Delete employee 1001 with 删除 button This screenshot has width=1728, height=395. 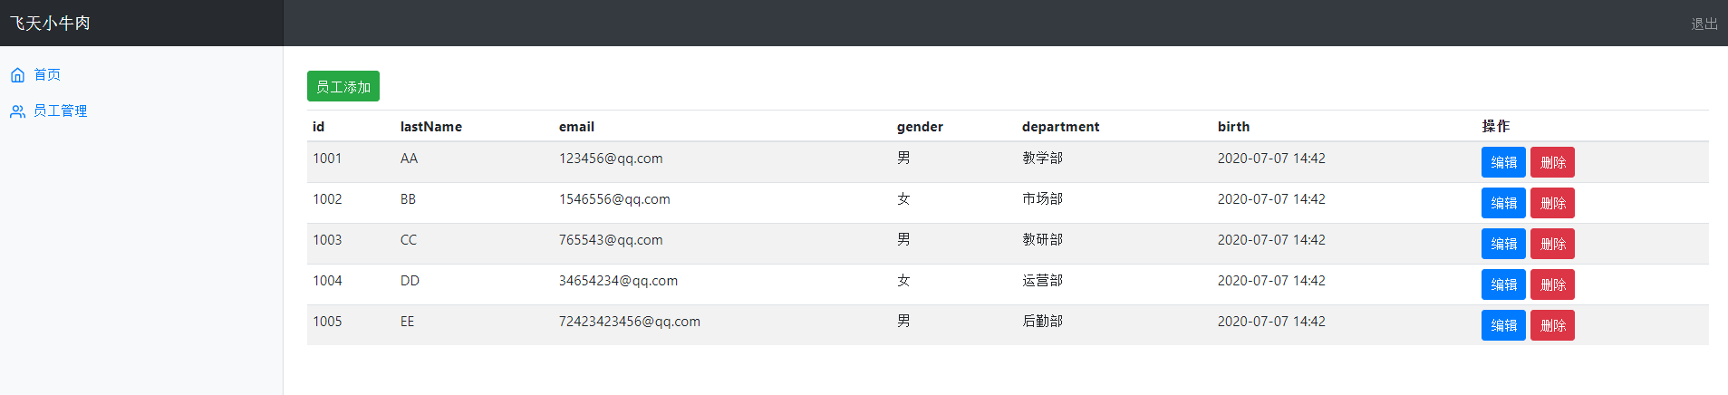click(x=1552, y=162)
